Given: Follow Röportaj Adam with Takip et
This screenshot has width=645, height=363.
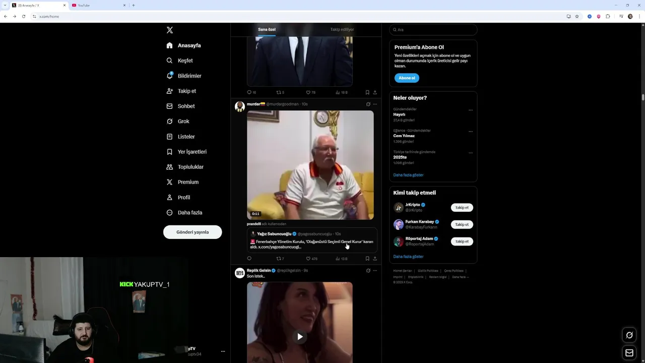Looking at the screenshot, I should [462, 241].
